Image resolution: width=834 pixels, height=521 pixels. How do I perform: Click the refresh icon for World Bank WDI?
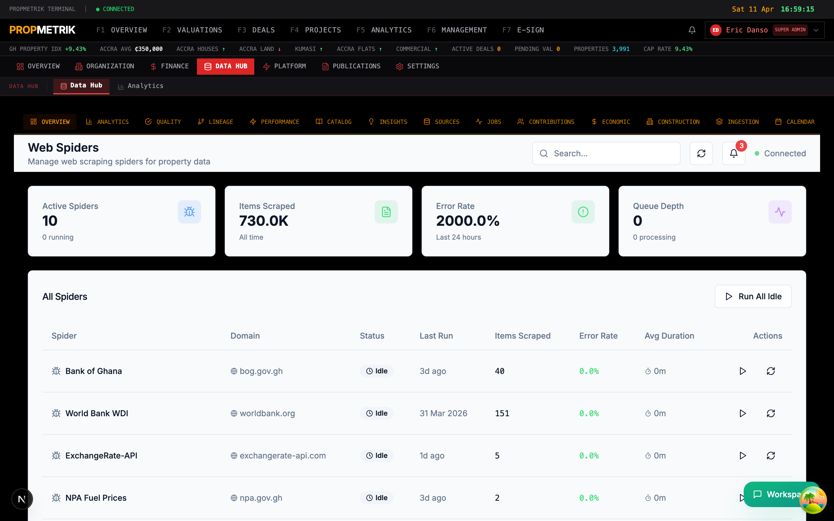tap(771, 413)
